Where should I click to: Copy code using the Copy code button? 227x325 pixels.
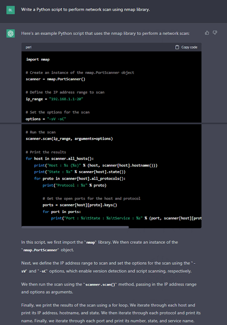coord(186,47)
